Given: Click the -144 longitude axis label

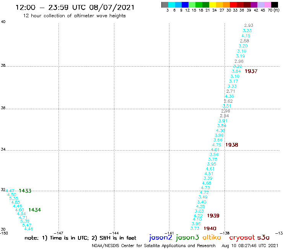Looking at the screenshot, I should pos(114,233).
